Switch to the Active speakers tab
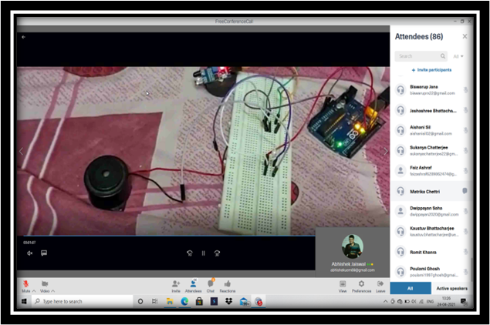 point(451,288)
